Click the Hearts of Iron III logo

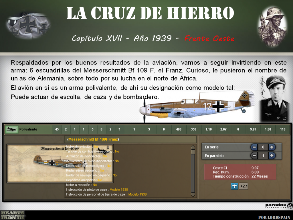click(x=13, y=215)
